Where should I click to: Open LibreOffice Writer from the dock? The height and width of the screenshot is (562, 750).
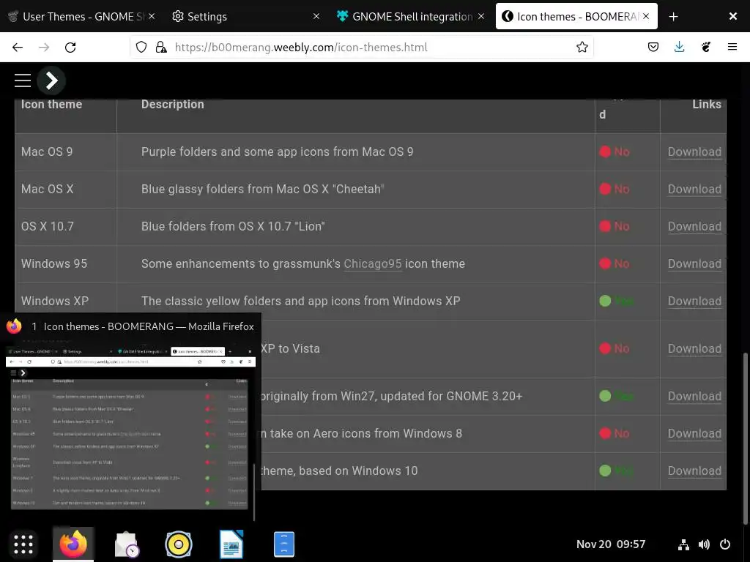click(x=231, y=544)
